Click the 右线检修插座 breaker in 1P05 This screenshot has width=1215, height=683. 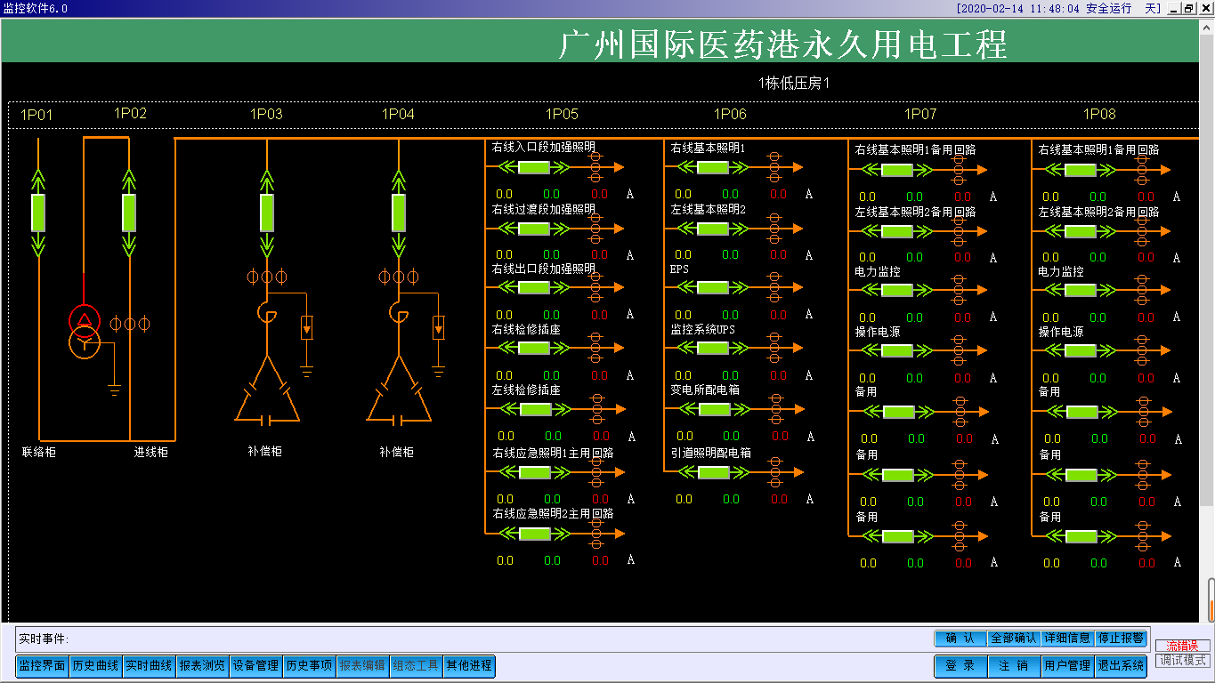(534, 348)
